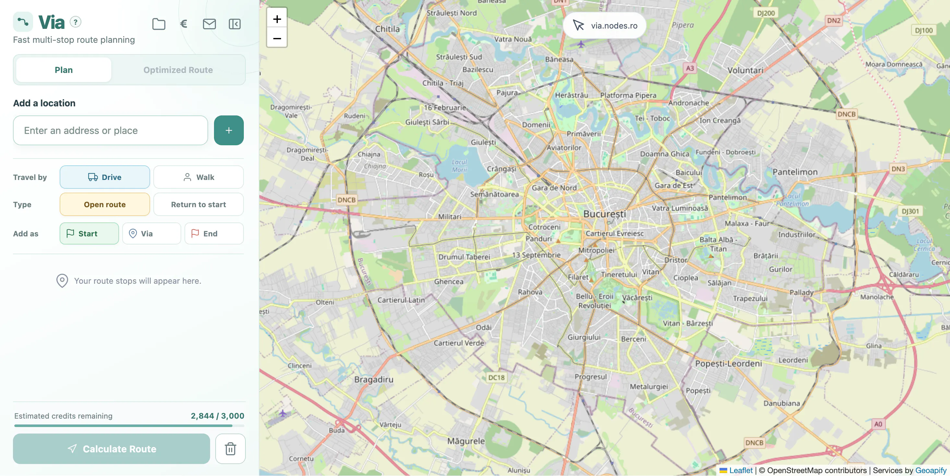
Task: Click the DJ301 road shield
Action: point(910,211)
